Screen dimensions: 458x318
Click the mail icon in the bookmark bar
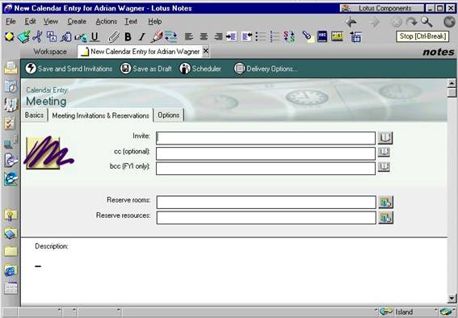click(x=11, y=69)
